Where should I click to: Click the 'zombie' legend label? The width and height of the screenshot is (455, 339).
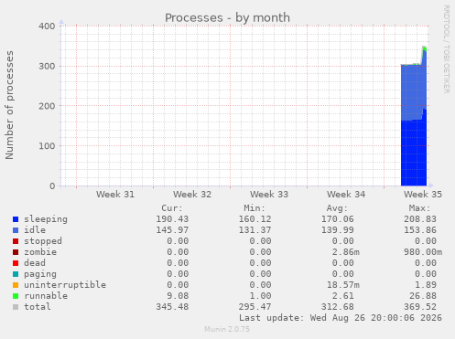coord(40,252)
